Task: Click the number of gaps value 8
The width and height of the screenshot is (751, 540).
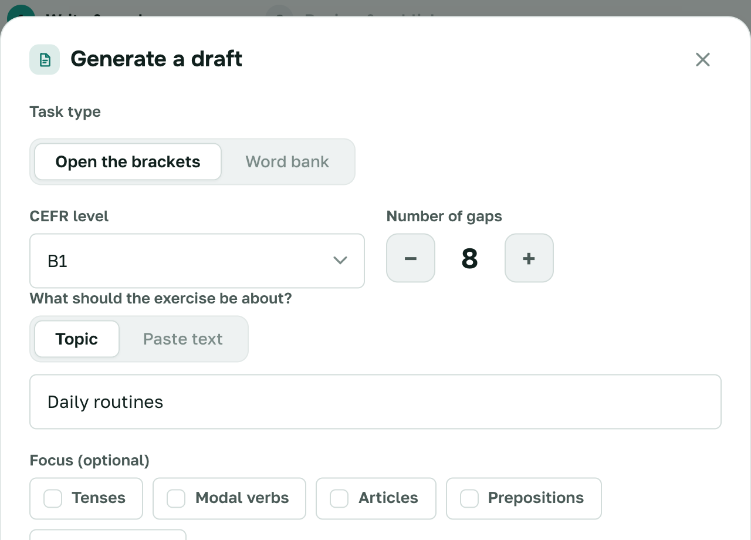Action: (470, 258)
